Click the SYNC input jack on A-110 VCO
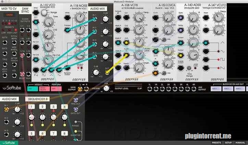Viewport: 248px width, 145px height. point(36,12)
